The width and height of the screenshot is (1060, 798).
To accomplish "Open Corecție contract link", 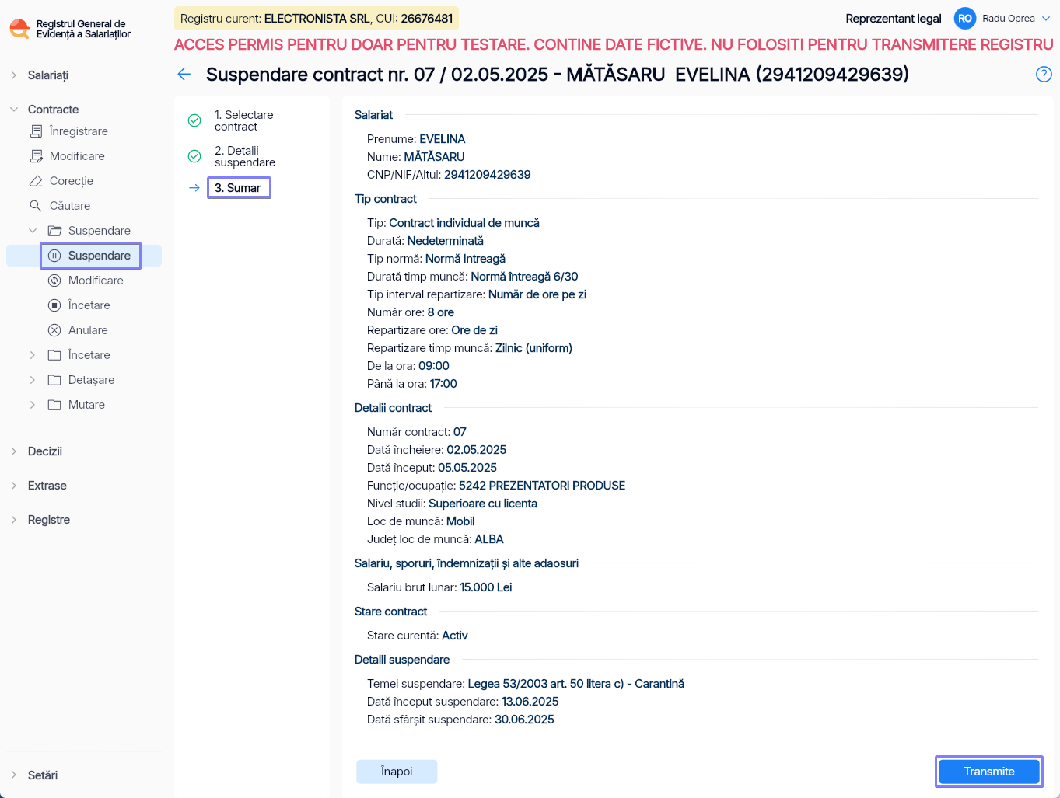I will tap(72, 181).
